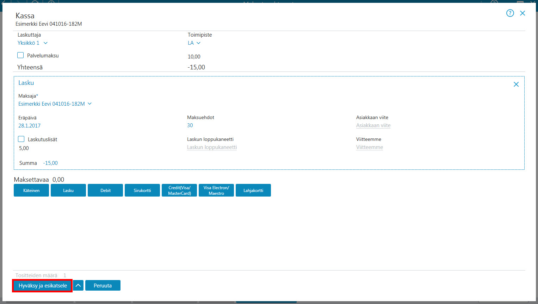Viewport: 538px width, 304px height.
Task: Select Lahjakortti payment method
Action: click(253, 190)
